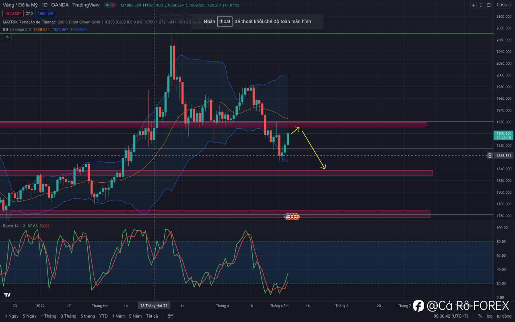The height and width of the screenshot is (322, 515).
Task: Set range to 1 Năm
Action: pos(118,316)
